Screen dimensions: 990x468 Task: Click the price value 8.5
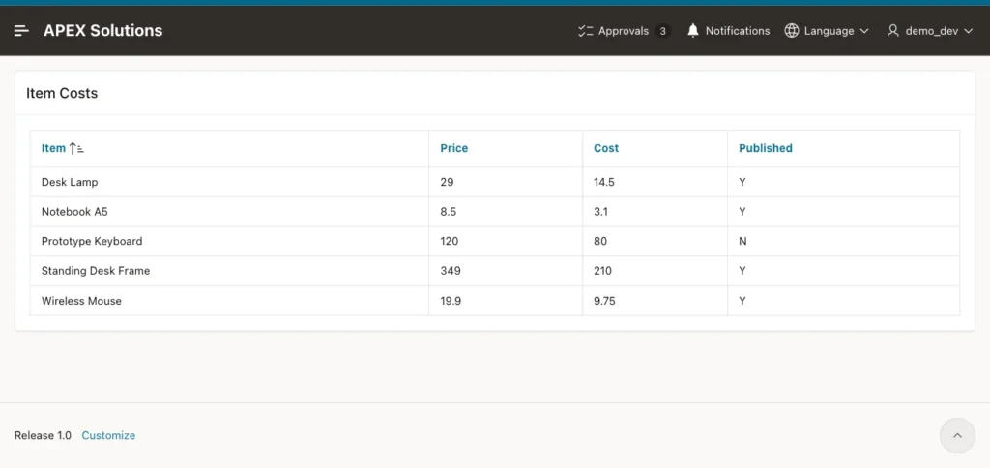click(449, 212)
